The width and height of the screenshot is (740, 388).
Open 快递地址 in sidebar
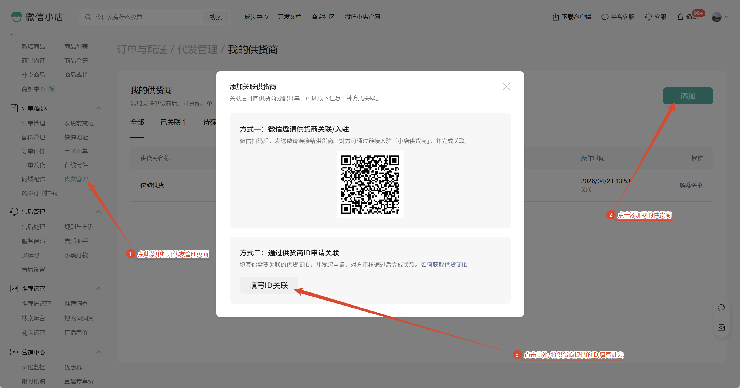click(76, 137)
